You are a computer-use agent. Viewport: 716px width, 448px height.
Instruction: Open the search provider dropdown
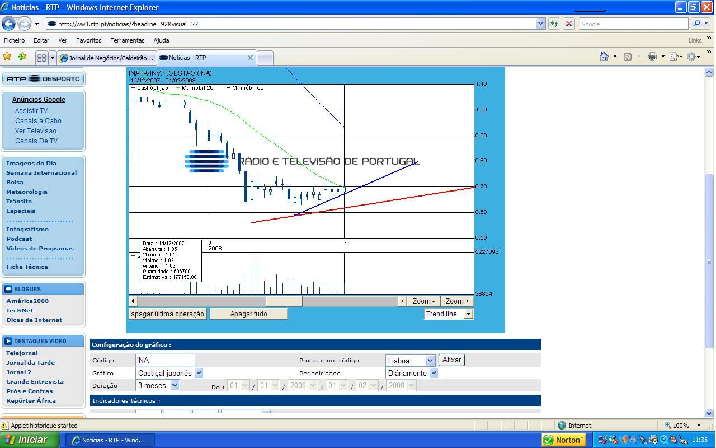pyautogui.click(x=706, y=24)
